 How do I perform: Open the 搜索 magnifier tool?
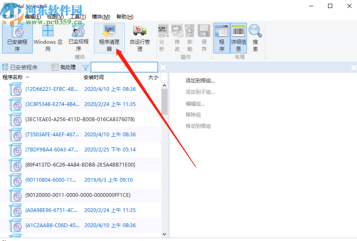[255, 38]
